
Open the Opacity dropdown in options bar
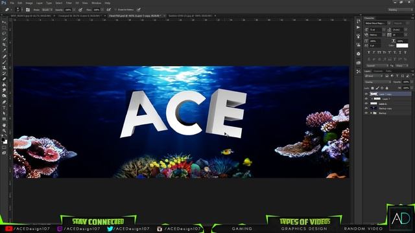[74, 10]
